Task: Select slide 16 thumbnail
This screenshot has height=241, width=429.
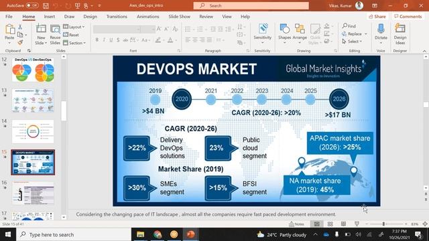Action: pyautogui.click(x=33, y=193)
